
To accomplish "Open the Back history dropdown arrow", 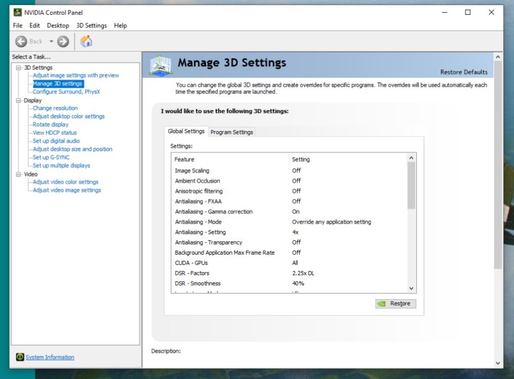I will 51,42.
